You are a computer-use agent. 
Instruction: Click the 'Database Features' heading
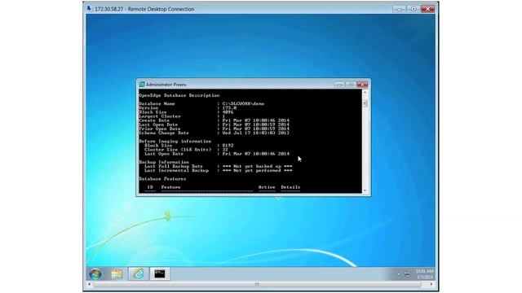pos(162,179)
